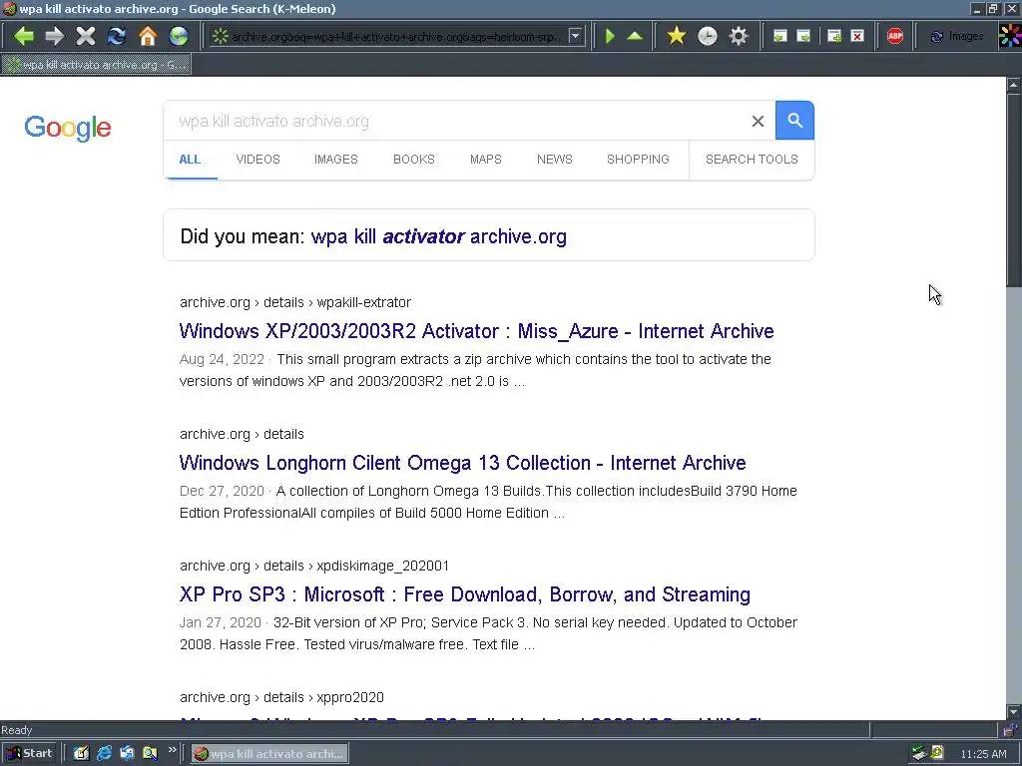The width and height of the screenshot is (1022, 766).
Task: Click the green Go arrow beside URL bar
Action: coord(610,36)
